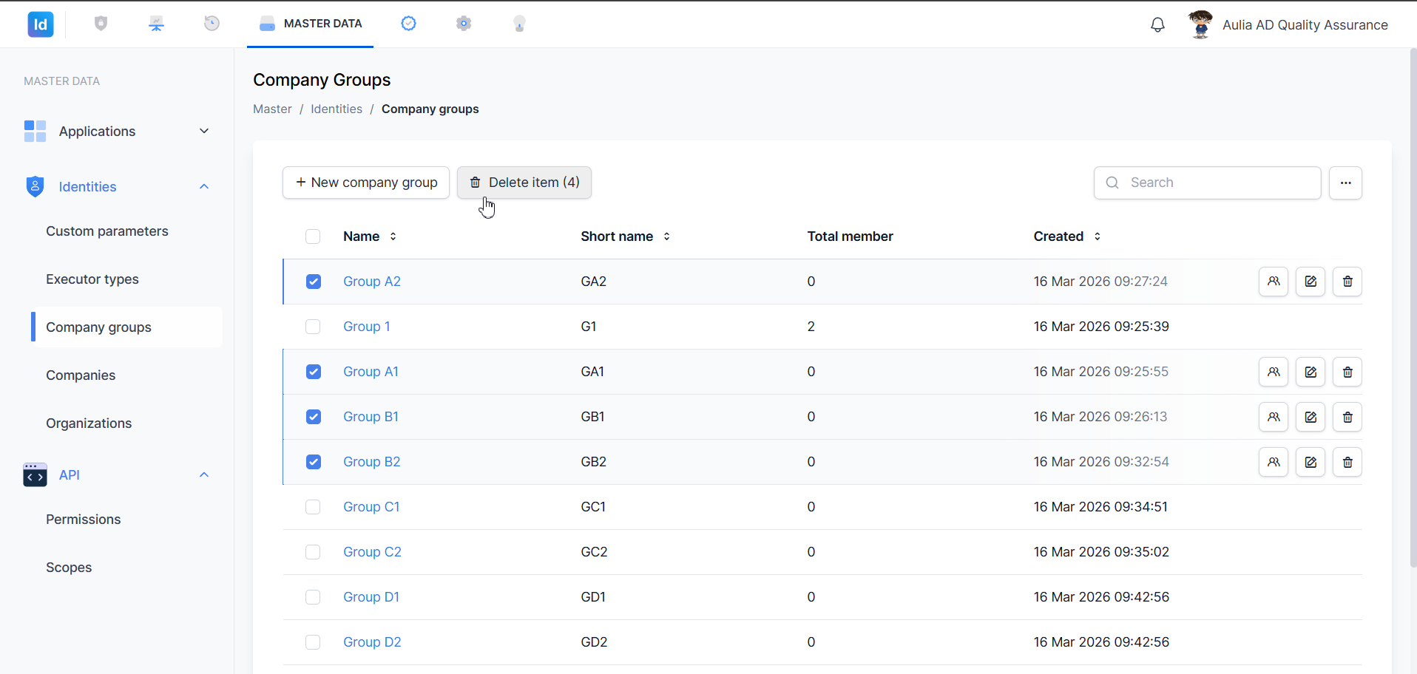Click the page vertical scrollbar
This screenshot has height=674, width=1417.
click(x=1413, y=309)
